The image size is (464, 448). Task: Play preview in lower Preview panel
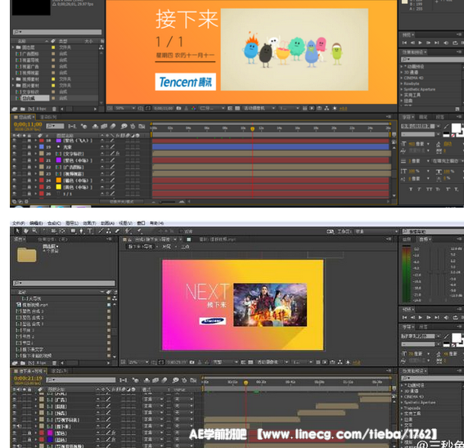[x=420, y=317]
